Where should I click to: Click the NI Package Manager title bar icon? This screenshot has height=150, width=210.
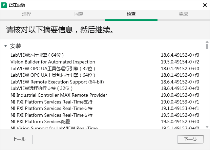point(5,5)
